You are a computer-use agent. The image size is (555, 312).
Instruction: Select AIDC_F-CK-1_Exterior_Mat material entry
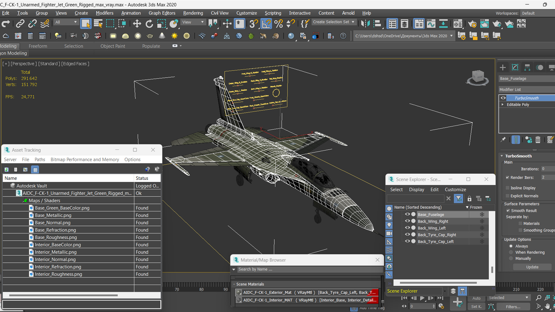pyautogui.click(x=306, y=292)
